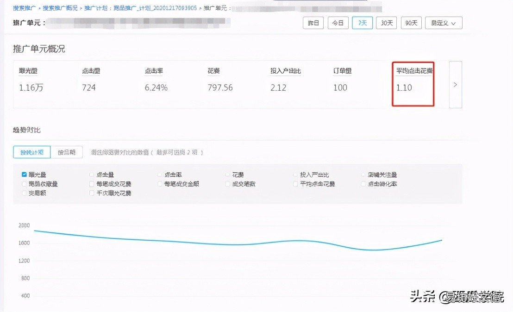Enable the 每笔成交金额 checkbox

click(159, 184)
